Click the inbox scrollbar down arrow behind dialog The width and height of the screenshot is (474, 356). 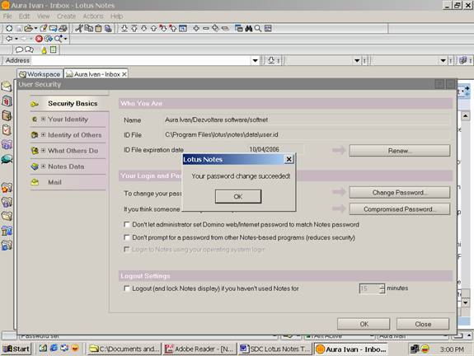click(465, 302)
